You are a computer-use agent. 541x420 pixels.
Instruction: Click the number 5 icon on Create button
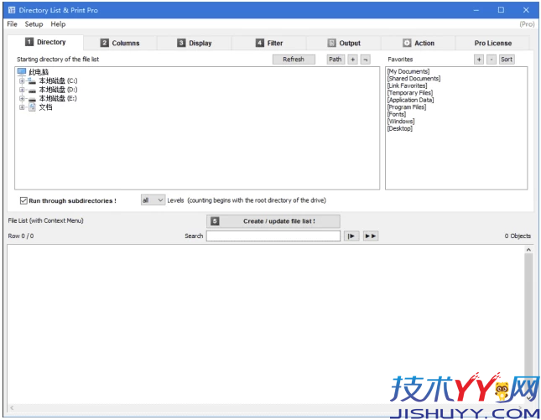(x=215, y=221)
